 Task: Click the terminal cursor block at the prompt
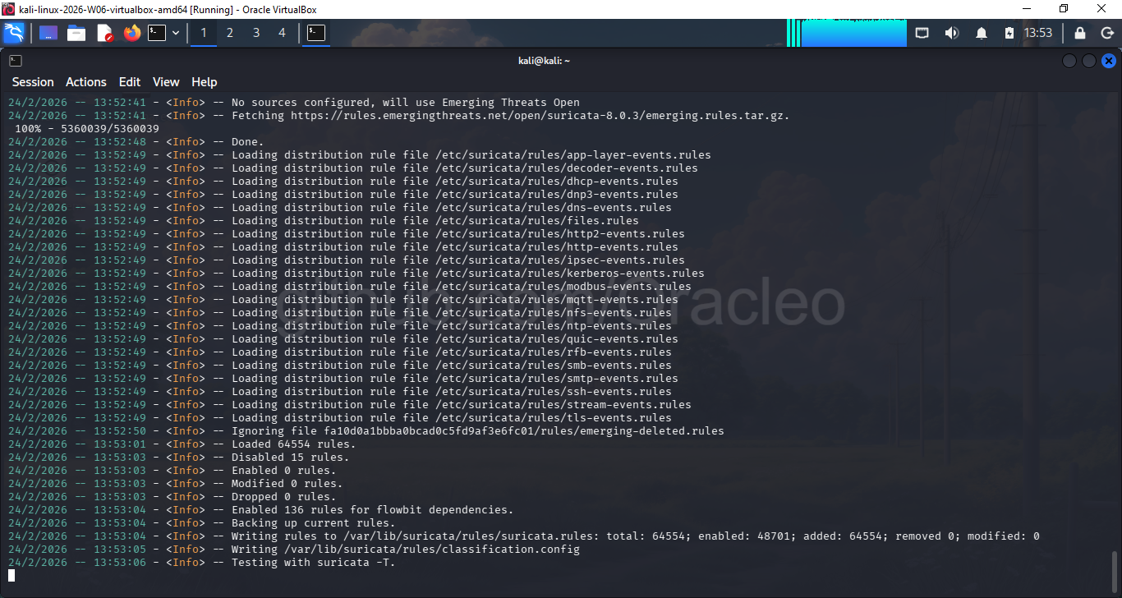(11, 576)
